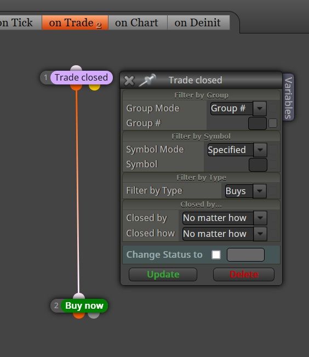Select the on Trade tab
Image resolution: width=309 pixels, height=357 pixels.
[75, 22]
